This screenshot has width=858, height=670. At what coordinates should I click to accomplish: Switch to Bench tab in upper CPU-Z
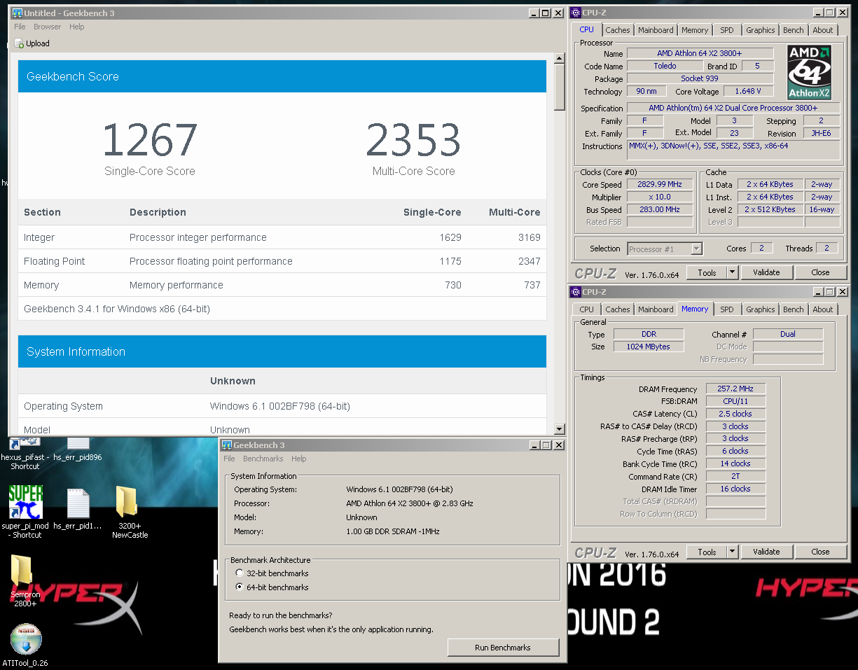[x=794, y=30]
